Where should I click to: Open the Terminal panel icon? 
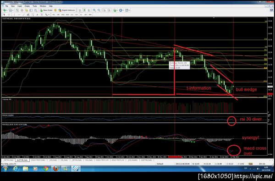31,10
